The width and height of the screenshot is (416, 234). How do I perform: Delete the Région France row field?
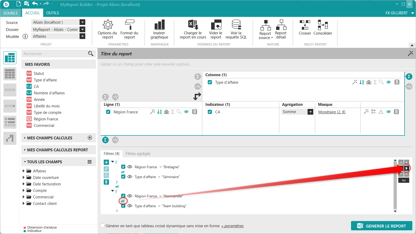(194, 112)
